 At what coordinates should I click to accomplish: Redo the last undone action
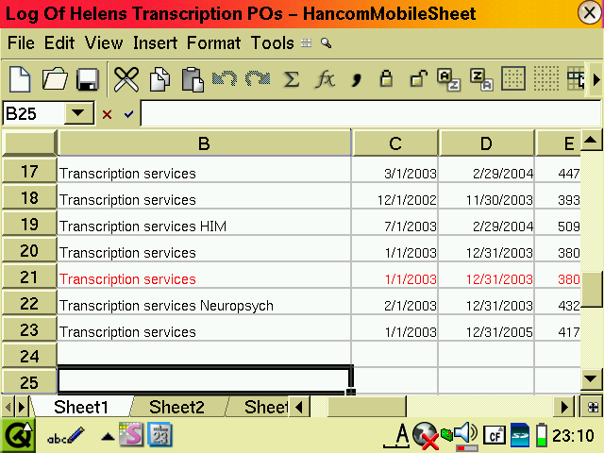258,78
